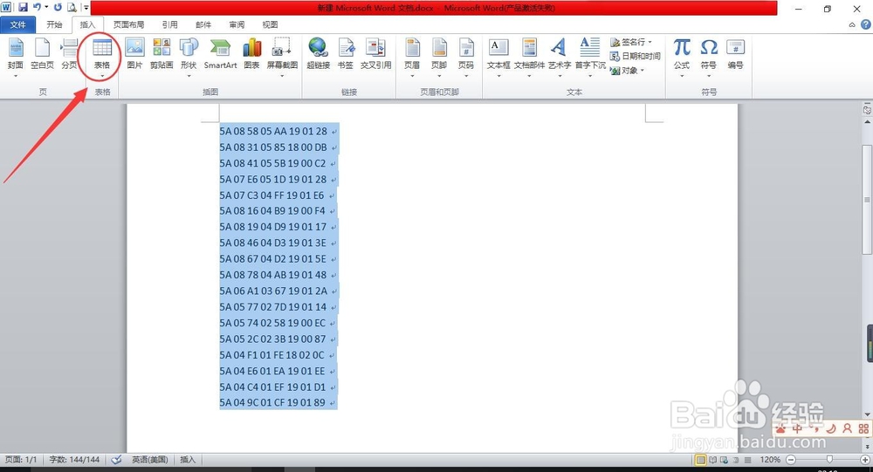Open Word Help question mark
873x472 pixels.
click(866, 24)
